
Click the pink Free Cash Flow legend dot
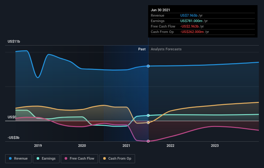(66, 158)
